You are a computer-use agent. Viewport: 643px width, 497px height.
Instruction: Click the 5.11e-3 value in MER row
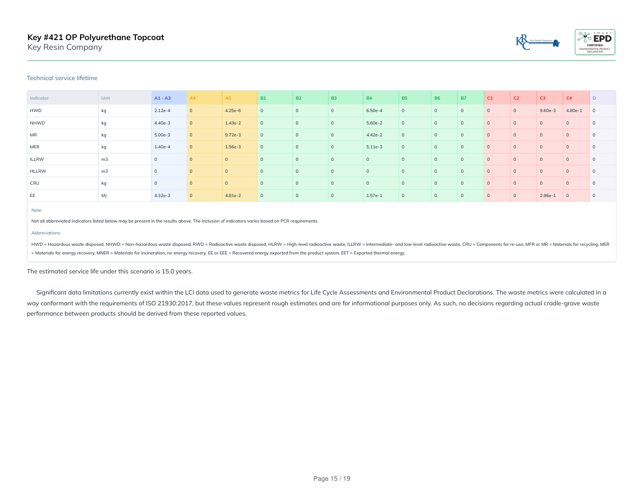[374, 147]
